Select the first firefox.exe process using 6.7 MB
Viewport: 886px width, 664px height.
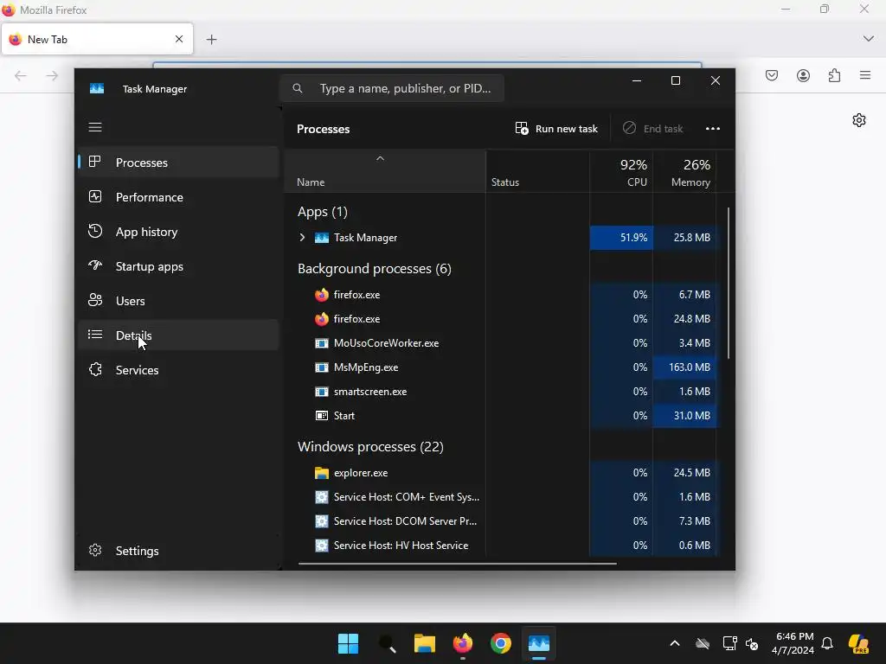point(501,295)
